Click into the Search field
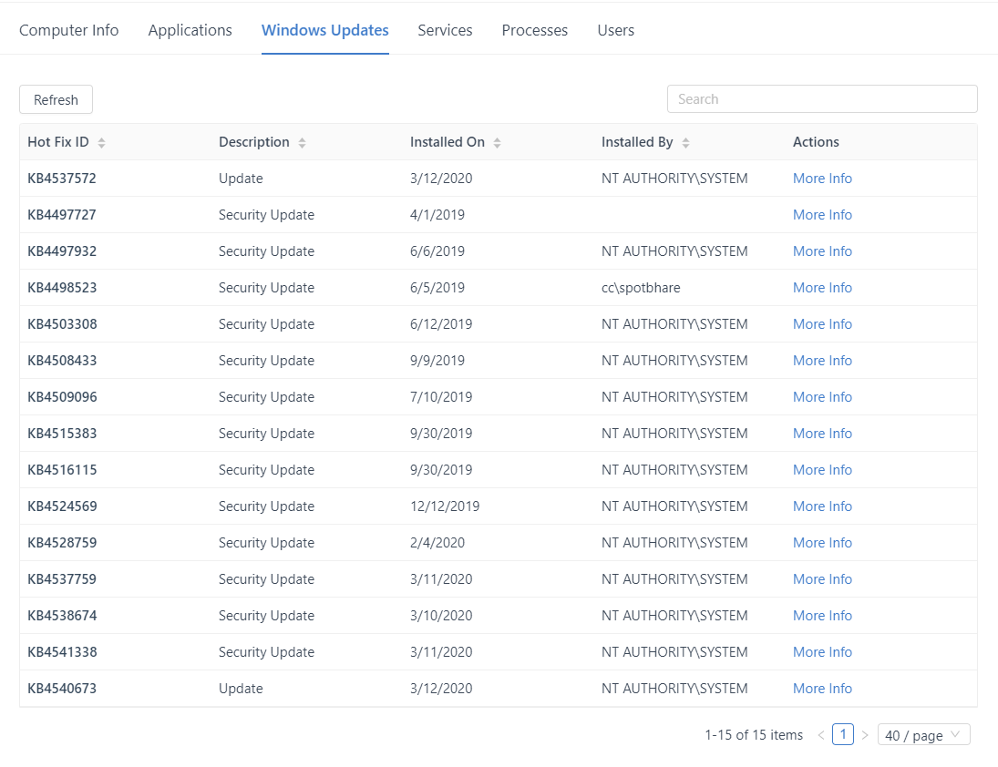Viewport: 998px width, 767px height. pyautogui.click(x=822, y=99)
